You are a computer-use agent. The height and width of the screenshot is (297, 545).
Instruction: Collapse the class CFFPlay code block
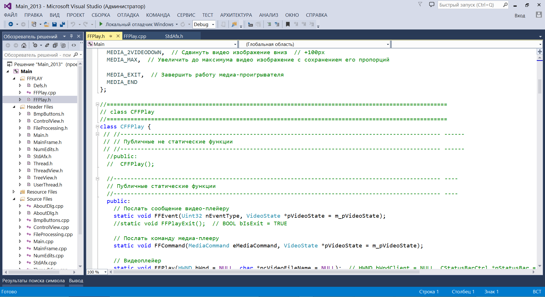pos(97,127)
